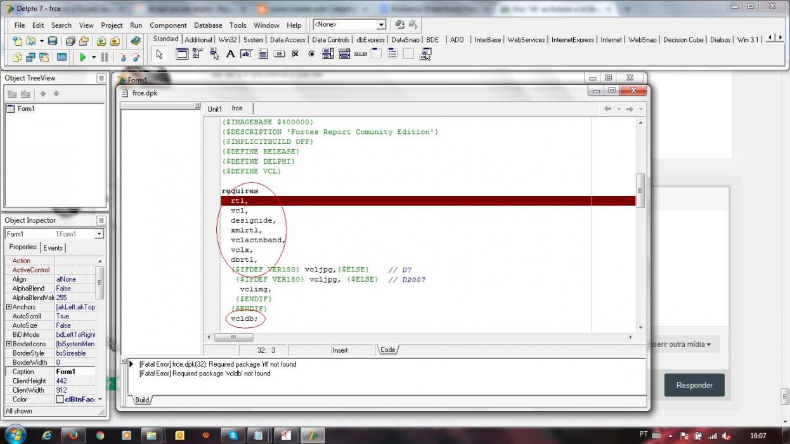The image size is (790, 444).
Task: Expand the Anchors property
Action: coord(9,307)
